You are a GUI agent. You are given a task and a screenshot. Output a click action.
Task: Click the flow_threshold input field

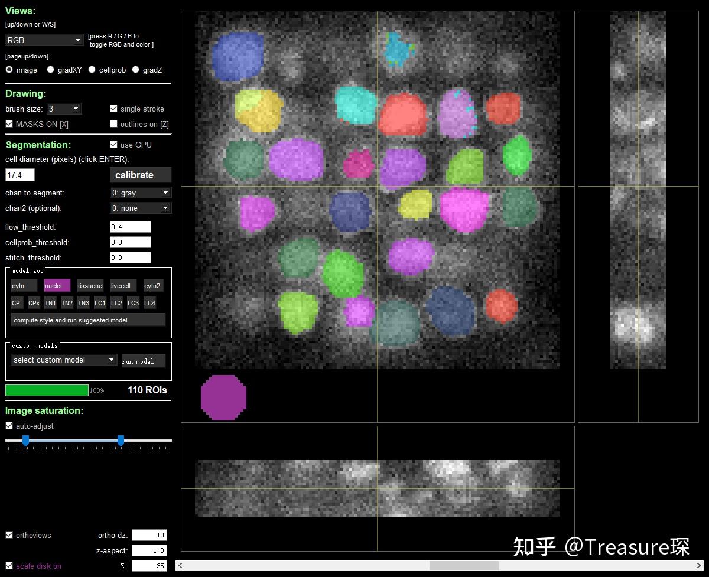(x=130, y=227)
